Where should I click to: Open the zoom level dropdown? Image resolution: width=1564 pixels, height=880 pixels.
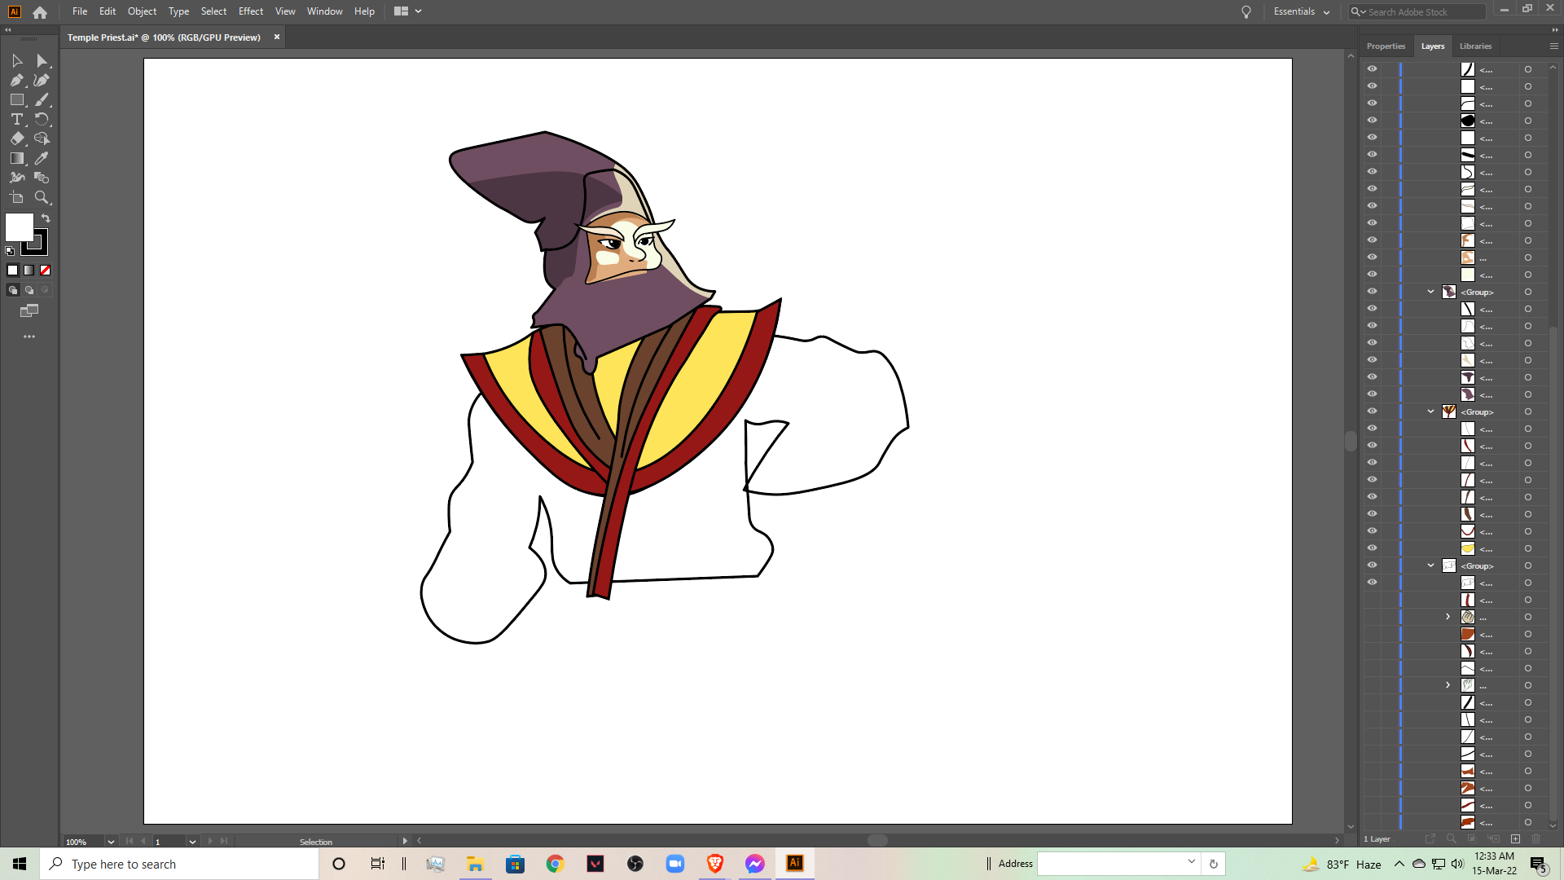click(x=111, y=842)
